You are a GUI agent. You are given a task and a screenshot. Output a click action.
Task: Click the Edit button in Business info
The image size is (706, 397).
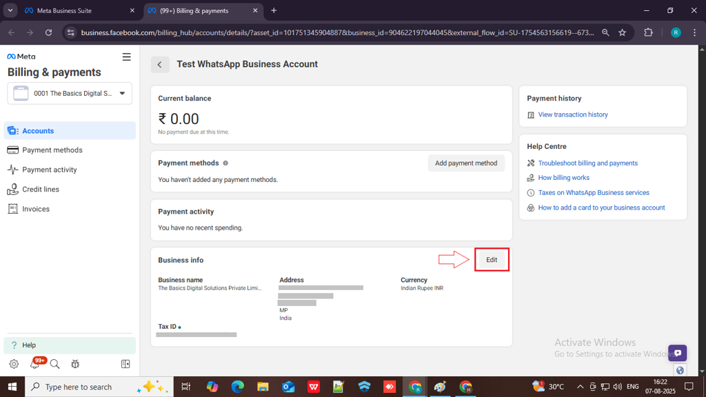[492, 260]
